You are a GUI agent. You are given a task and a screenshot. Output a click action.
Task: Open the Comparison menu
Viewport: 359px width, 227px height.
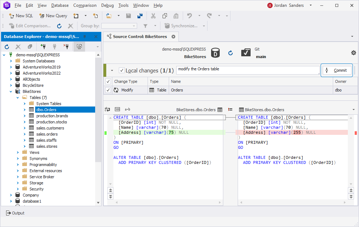[85, 5]
